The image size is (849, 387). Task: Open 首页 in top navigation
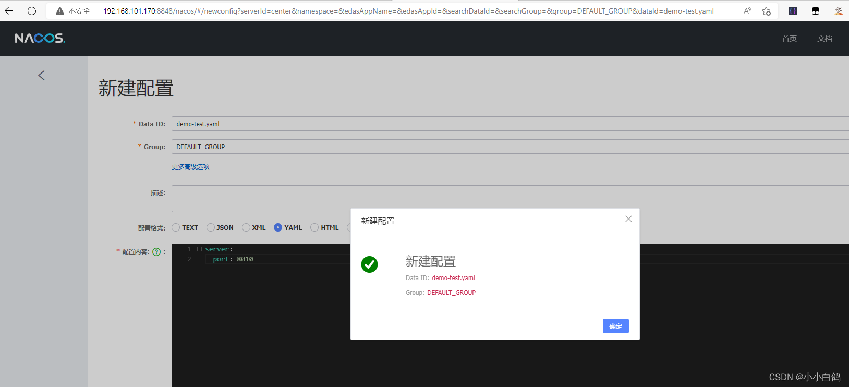[790, 39]
